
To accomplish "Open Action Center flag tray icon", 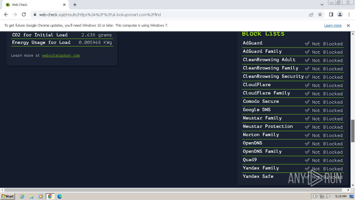I will [x=329, y=196].
